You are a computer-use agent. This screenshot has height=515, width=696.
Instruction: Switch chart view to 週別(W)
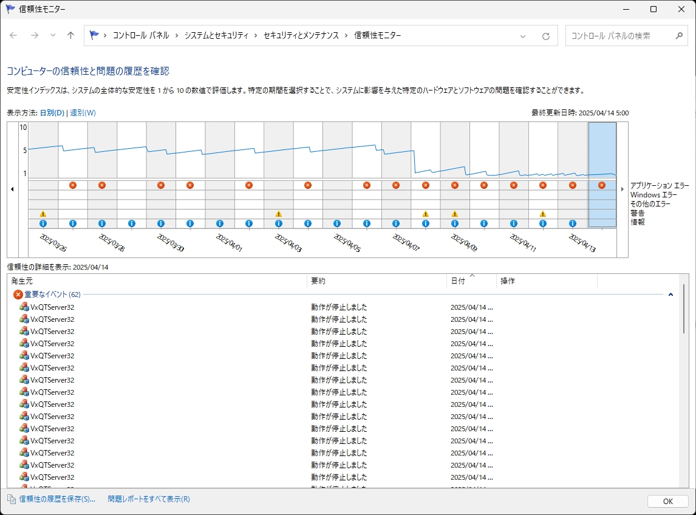[x=83, y=113]
